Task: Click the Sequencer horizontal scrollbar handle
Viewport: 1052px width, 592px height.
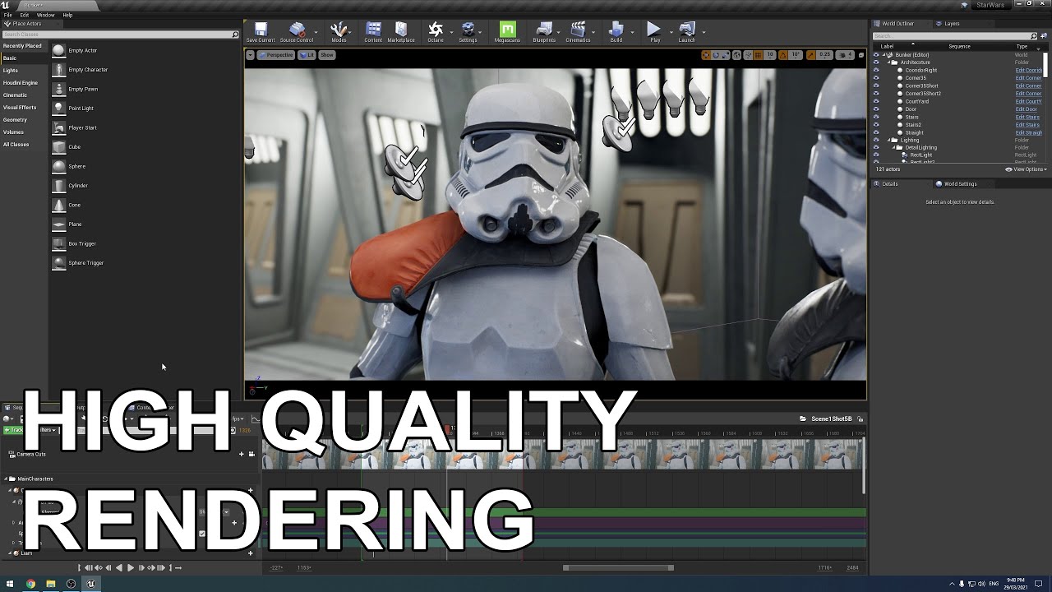Action: pos(618,567)
